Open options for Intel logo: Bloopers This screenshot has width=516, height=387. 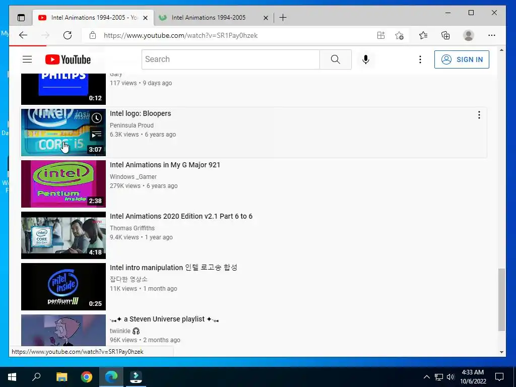coord(479,114)
